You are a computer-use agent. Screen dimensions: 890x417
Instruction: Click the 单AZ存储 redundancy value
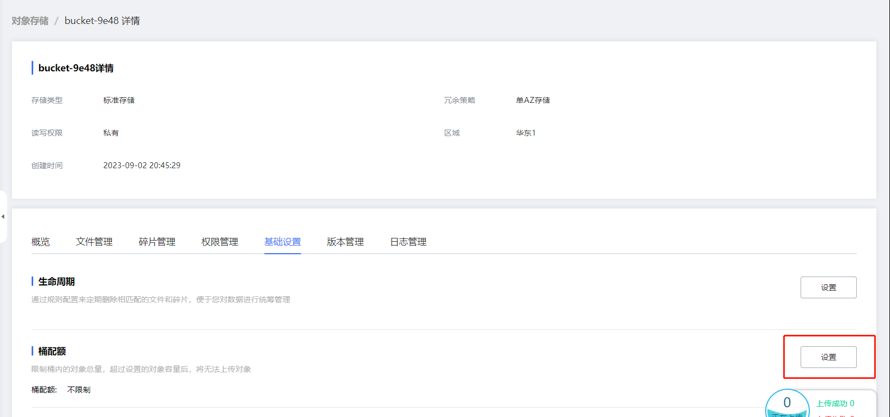(532, 100)
